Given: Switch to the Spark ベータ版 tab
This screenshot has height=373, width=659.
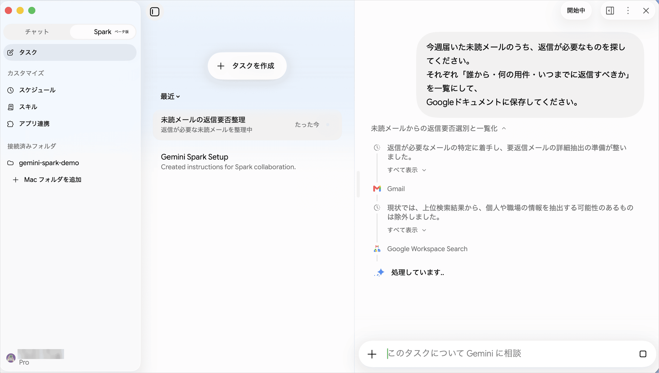Looking at the screenshot, I should click(x=103, y=32).
